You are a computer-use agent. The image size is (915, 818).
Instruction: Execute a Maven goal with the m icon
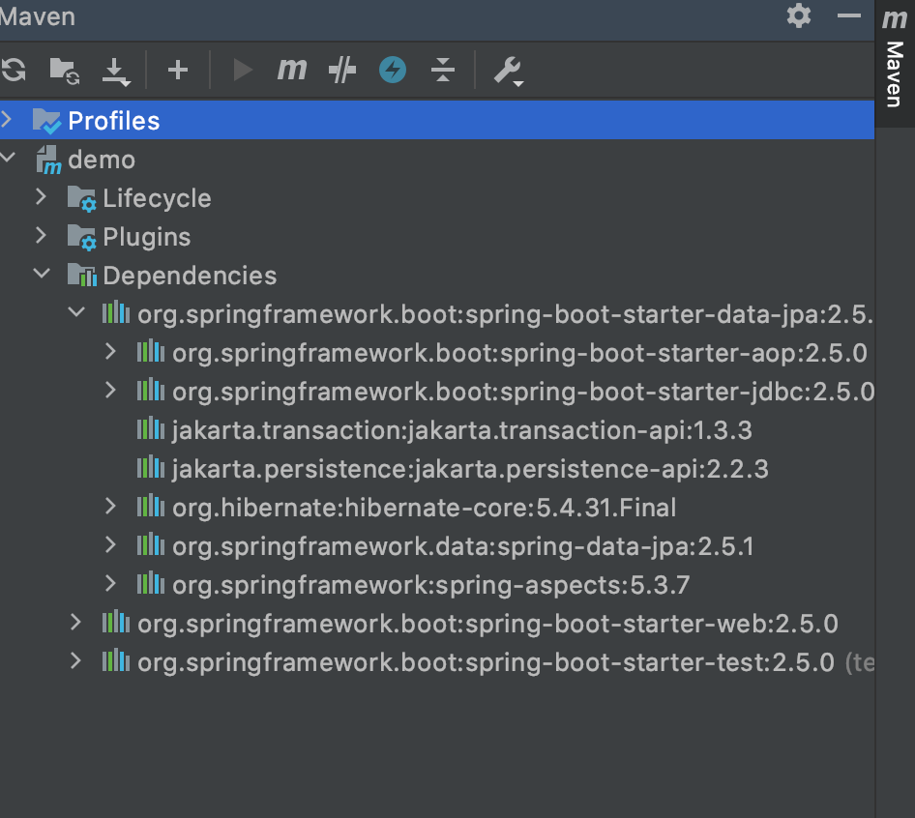point(291,70)
